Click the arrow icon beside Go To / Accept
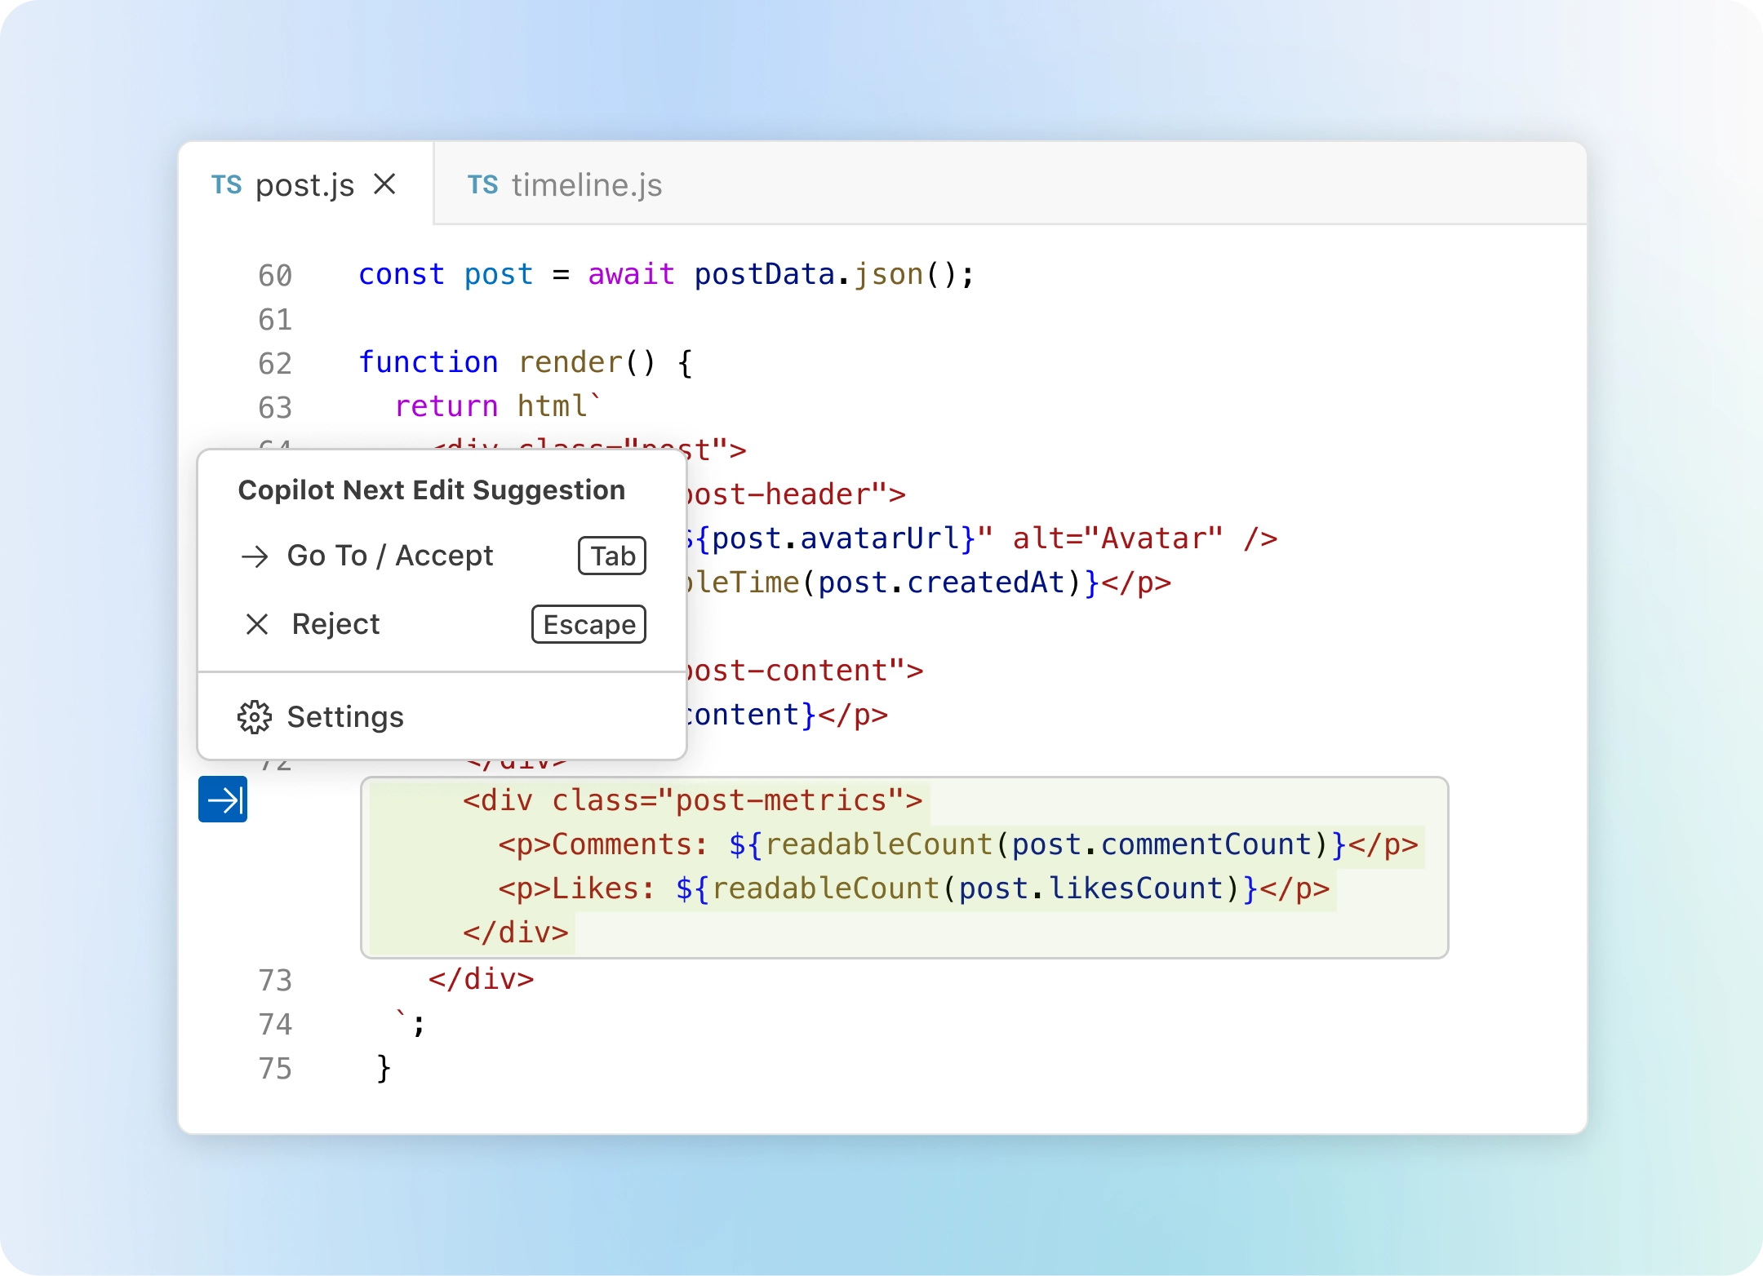Screen dimensions: 1763x1276 coord(256,556)
